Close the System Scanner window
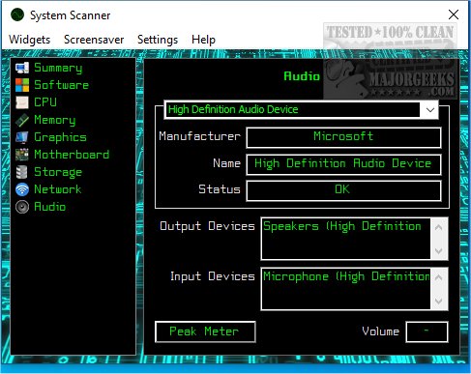 454,14
